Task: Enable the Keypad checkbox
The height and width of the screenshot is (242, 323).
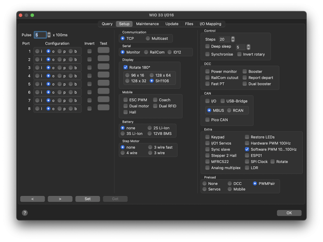Action: (x=208, y=137)
